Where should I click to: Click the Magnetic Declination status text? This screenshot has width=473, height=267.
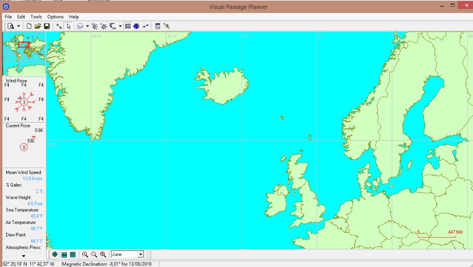coord(107,264)
